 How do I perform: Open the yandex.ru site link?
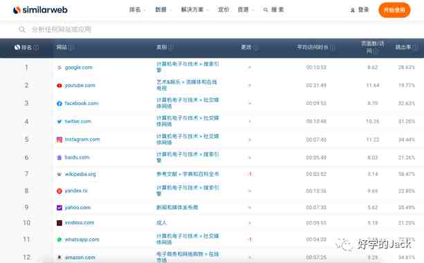[76, 191]
